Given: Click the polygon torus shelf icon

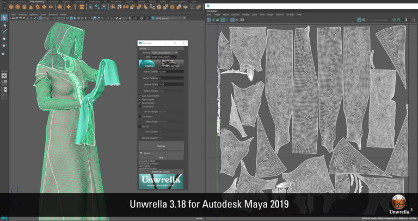Looking at the screenshot, I should tap(38, 7).
